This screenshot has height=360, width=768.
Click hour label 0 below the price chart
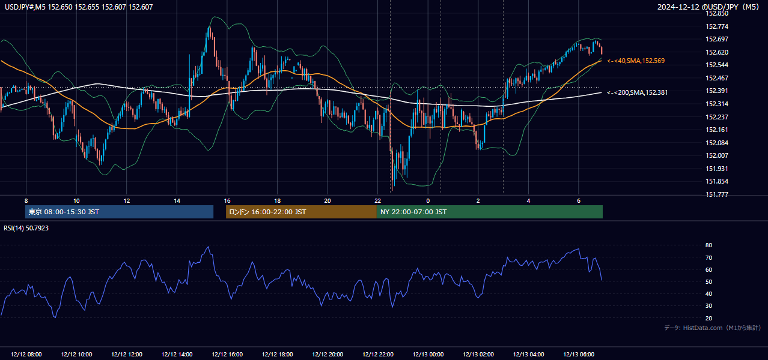click(x=428, y=200)
